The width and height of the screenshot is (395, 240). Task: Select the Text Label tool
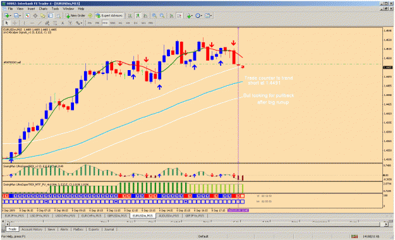click(70, 23)
